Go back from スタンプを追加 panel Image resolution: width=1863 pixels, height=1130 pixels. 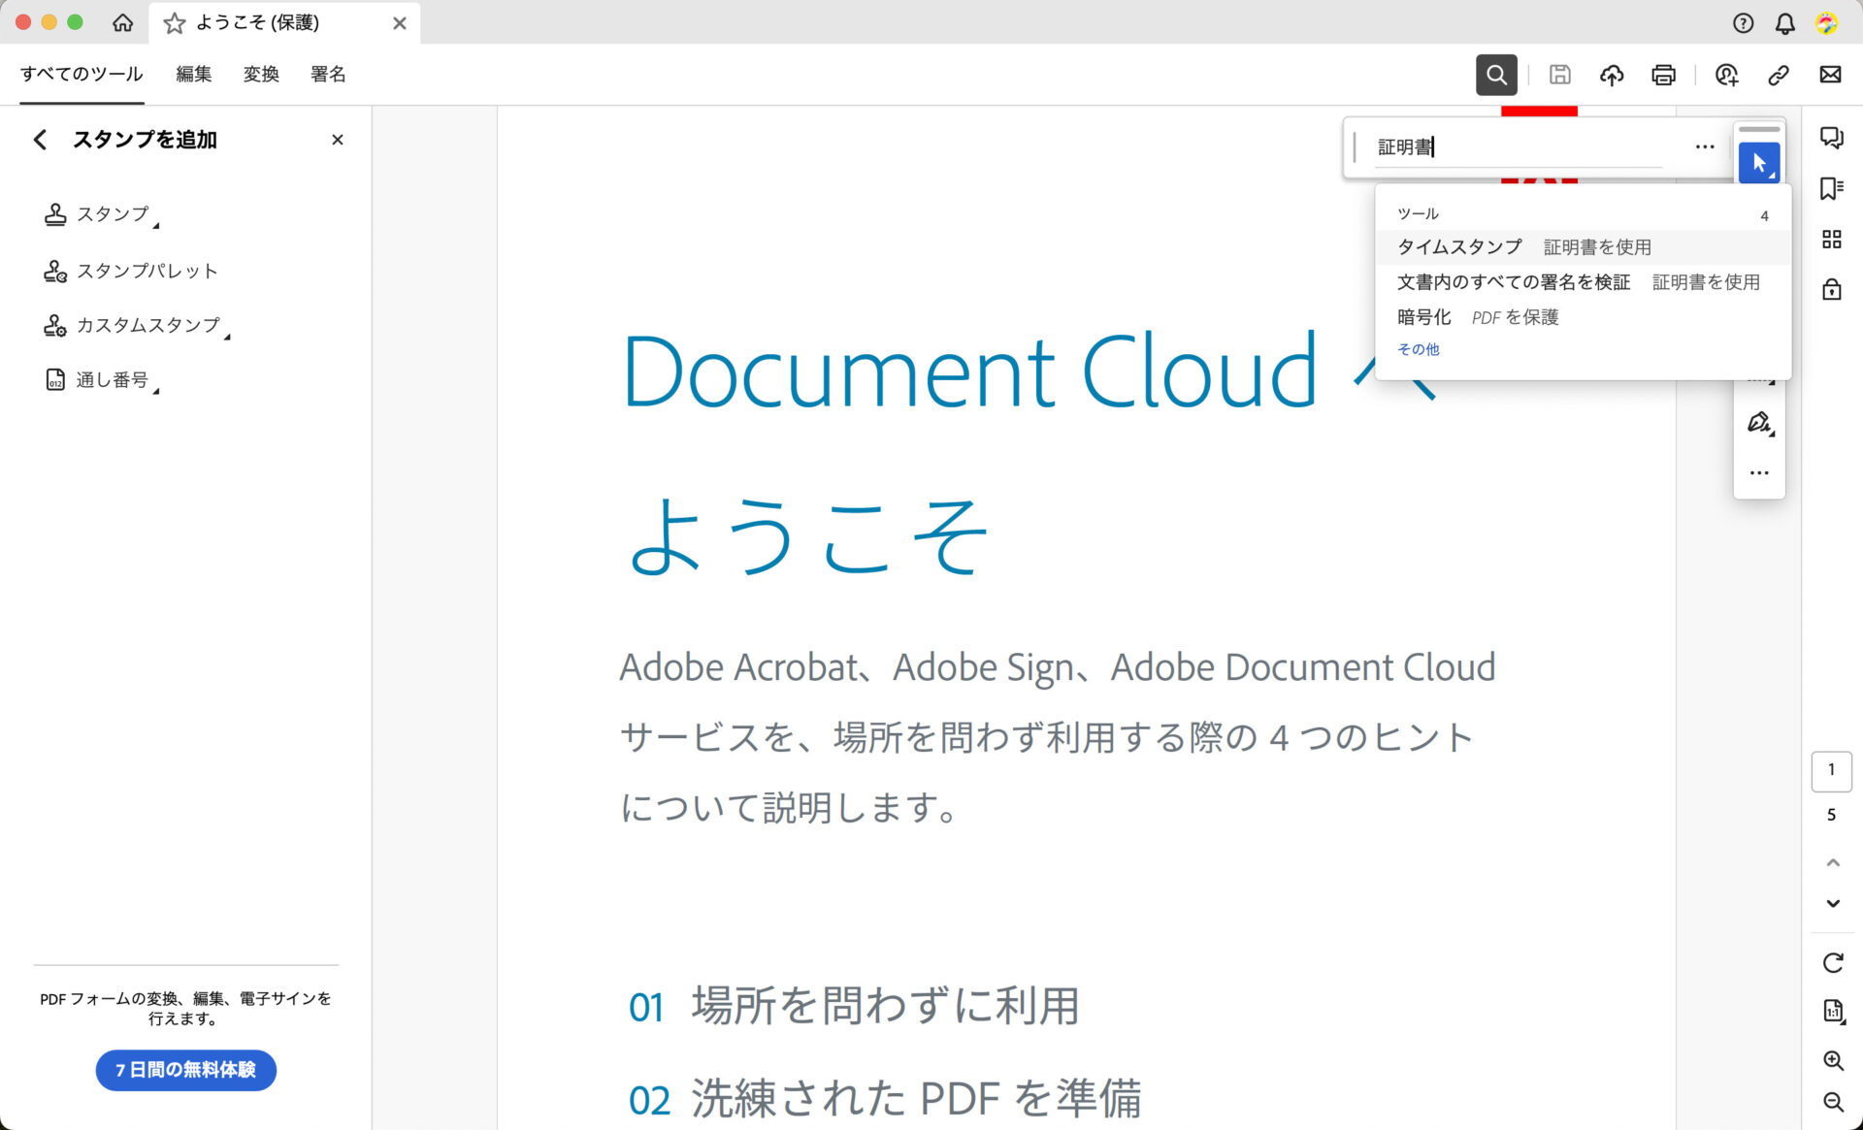[40, 140]
